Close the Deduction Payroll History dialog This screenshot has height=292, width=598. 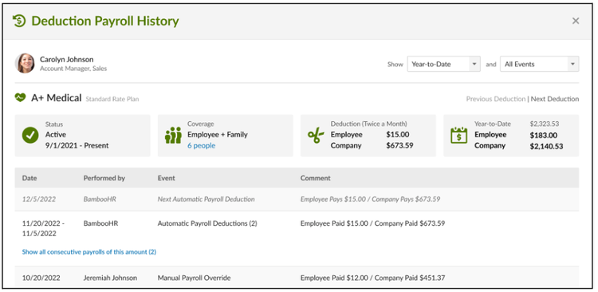click(x=576, y=21)
